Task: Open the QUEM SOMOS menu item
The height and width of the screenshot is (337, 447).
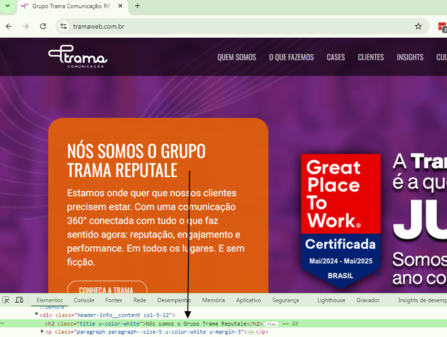Action: [236, 57]
